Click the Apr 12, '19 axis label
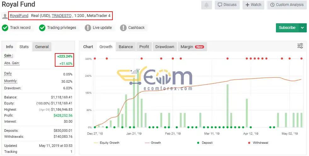 pos(251,134)
